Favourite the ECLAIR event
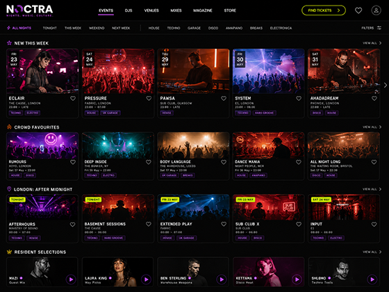 pyautogui.click(x=73, y=98)
